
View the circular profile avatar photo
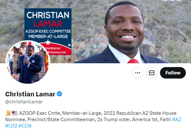point(28,62)
